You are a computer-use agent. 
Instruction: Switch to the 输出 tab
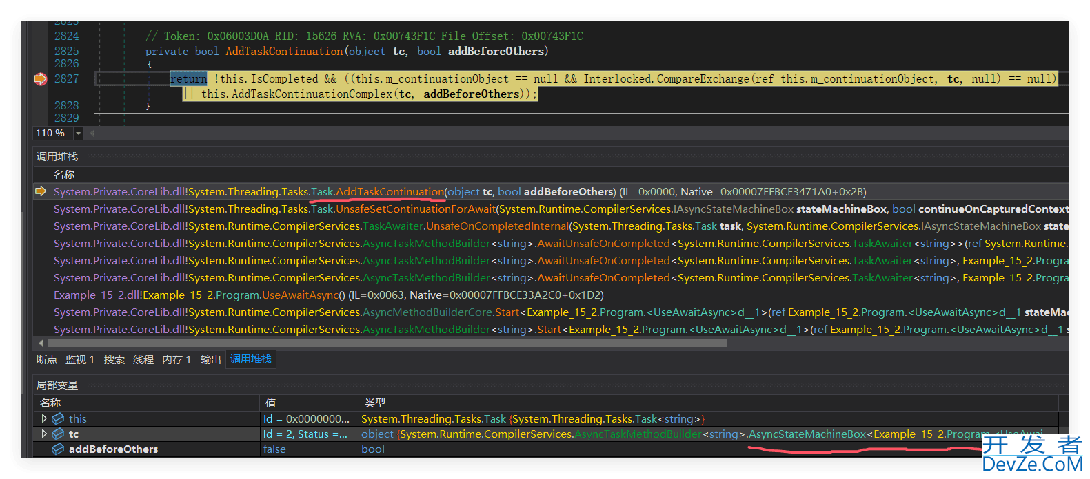pos(211,359)
